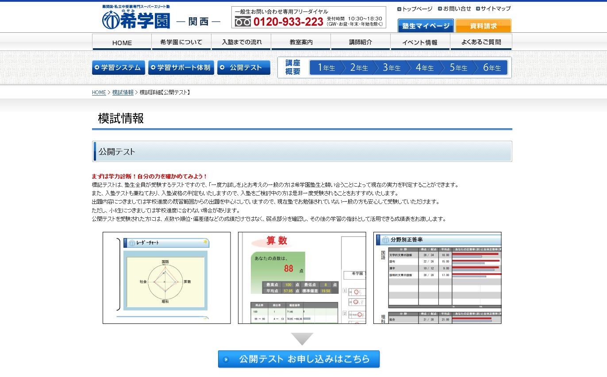Switch to the HOME tab
Screen dimensions: 607x377
pyautogui.click(x=121, y=42)
